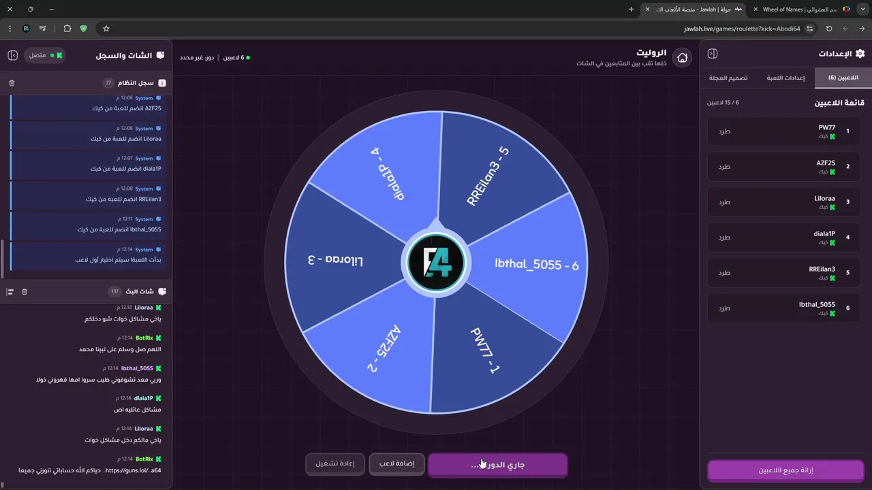Screen dimensions: 872x490
Task: Click the Kick connected status badge
Action: click(45, 55)
